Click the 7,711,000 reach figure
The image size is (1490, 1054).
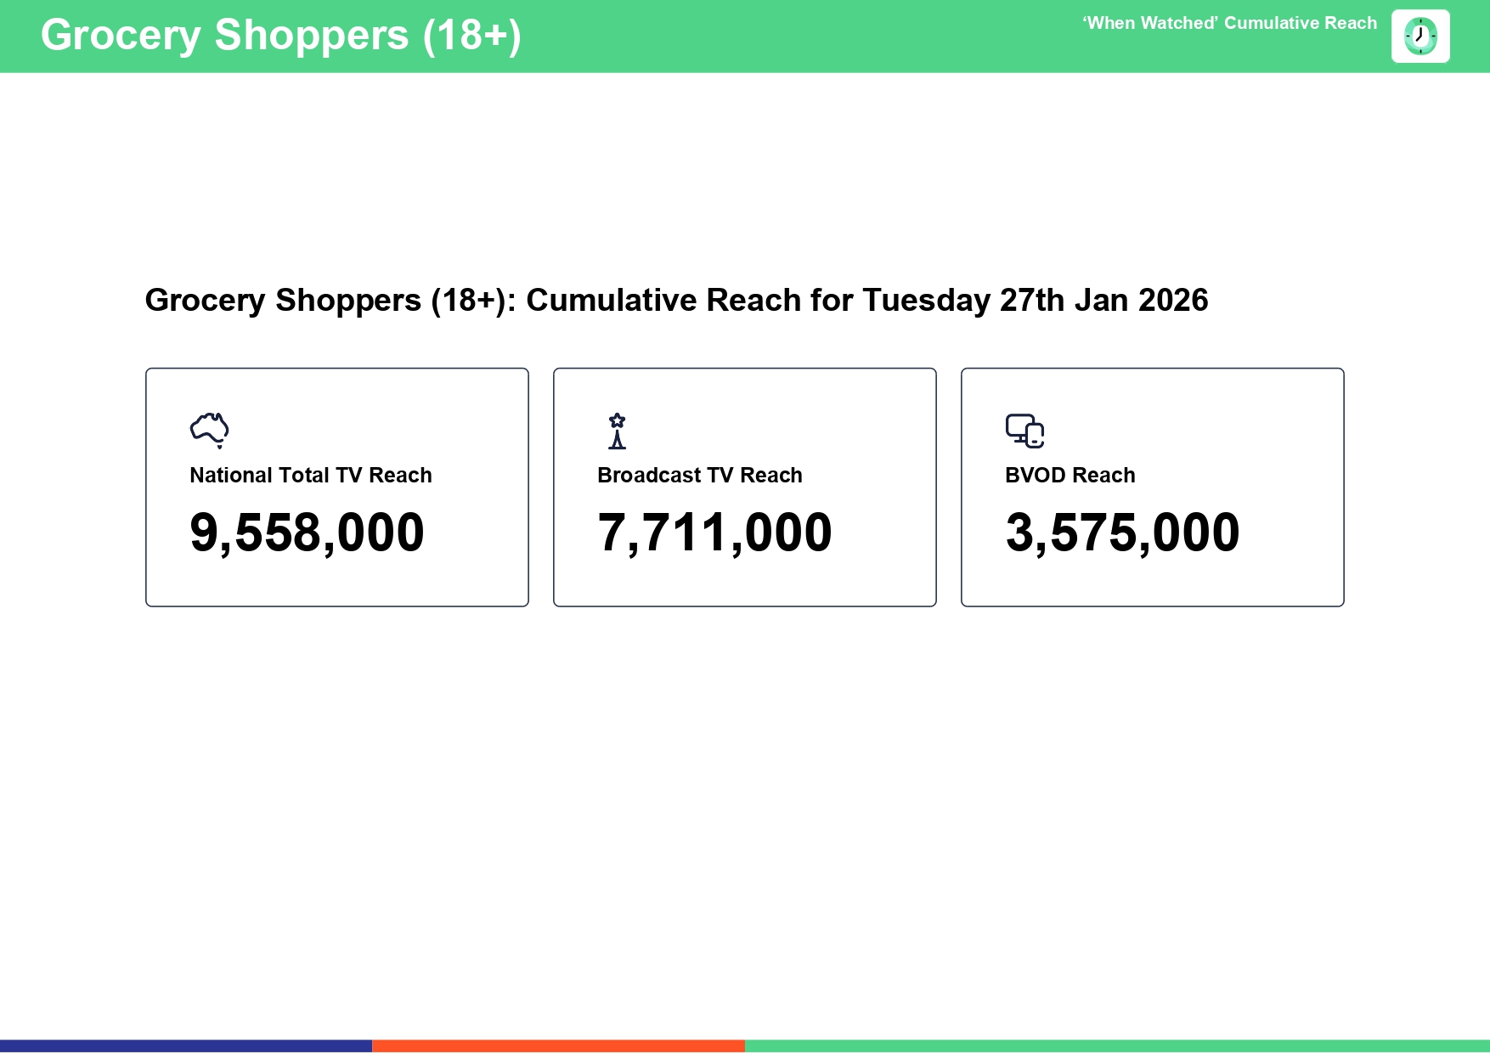pyautogui.click(x=714, y=533)
